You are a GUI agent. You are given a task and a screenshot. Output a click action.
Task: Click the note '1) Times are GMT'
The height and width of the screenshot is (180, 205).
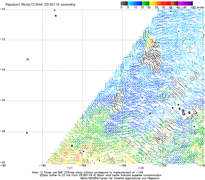[52, 173]
